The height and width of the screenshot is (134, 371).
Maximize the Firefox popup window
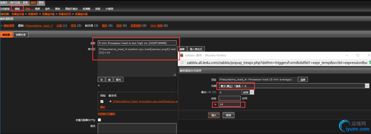(x=358, y=55)
